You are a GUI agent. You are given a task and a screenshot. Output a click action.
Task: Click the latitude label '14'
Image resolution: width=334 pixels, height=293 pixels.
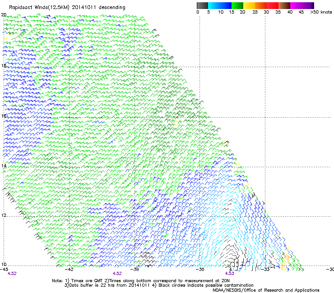pos(4,166)
